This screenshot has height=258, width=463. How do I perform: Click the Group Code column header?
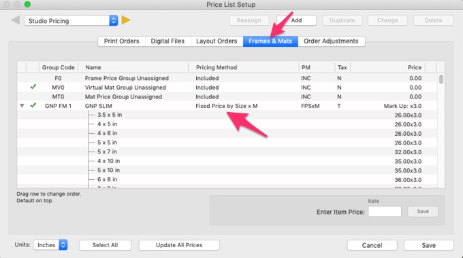point(58,67)
